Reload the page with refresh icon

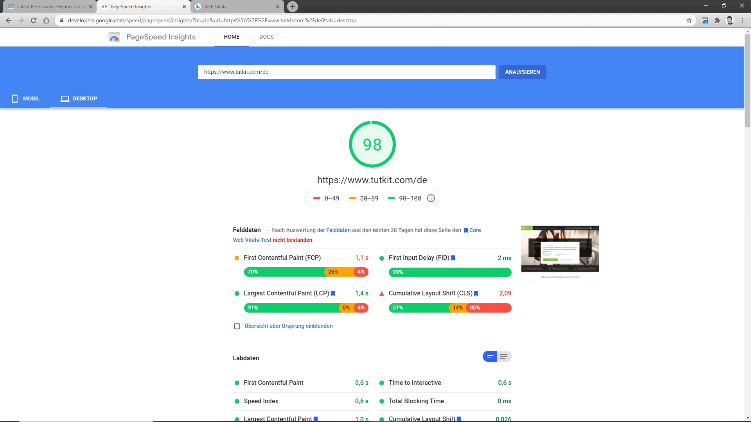(x=34, y=20)
